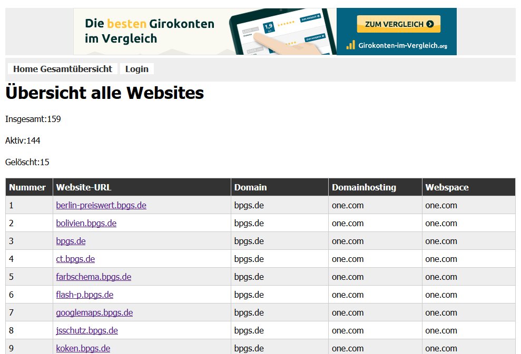521x354 pixels.
Task: Open farbschema.bpgs.de
Action: pos(93,277)
